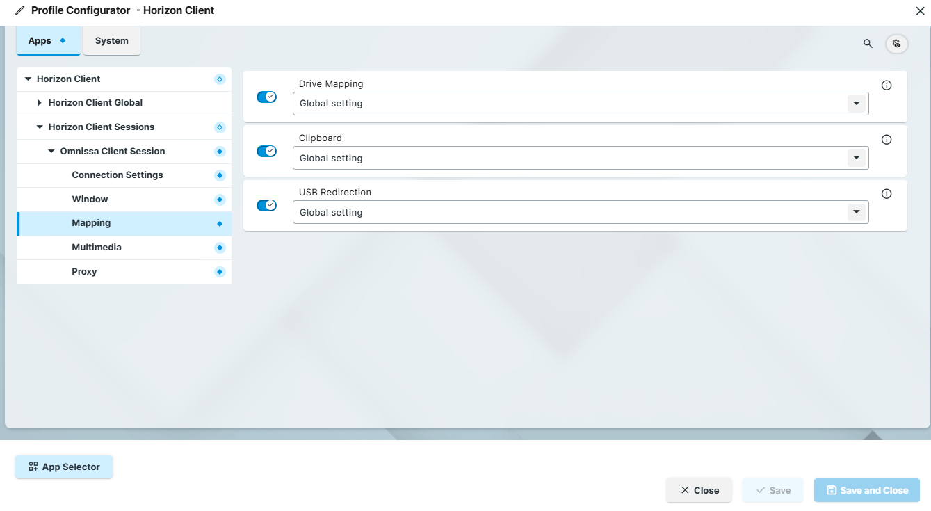Click diamond indicator next to Proxy
The image size is (931, 511).
[220, 272]
